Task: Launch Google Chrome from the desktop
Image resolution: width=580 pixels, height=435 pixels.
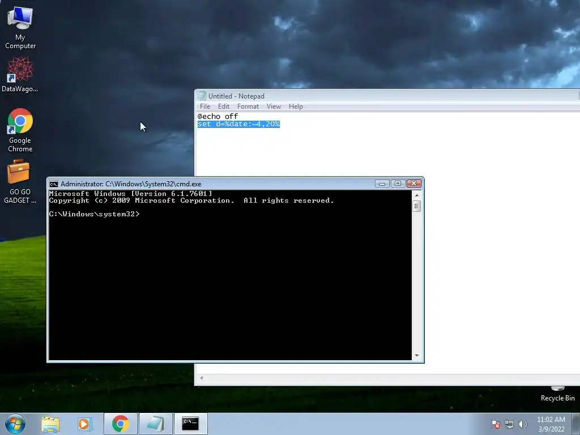Action: (20, 130)
